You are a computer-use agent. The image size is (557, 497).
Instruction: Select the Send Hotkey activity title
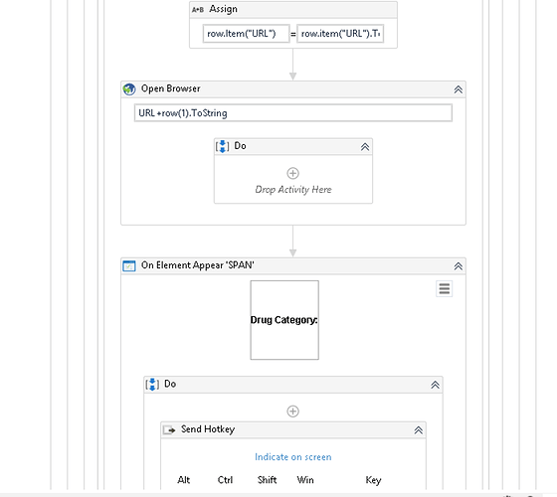coord(208,429)
